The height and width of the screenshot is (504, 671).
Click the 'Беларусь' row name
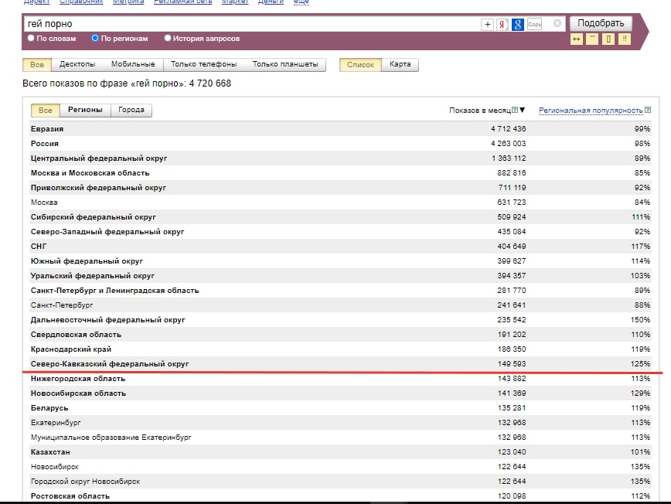[49, 408]
